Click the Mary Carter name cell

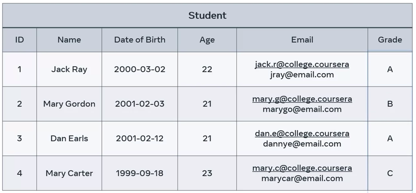[69, 173]
